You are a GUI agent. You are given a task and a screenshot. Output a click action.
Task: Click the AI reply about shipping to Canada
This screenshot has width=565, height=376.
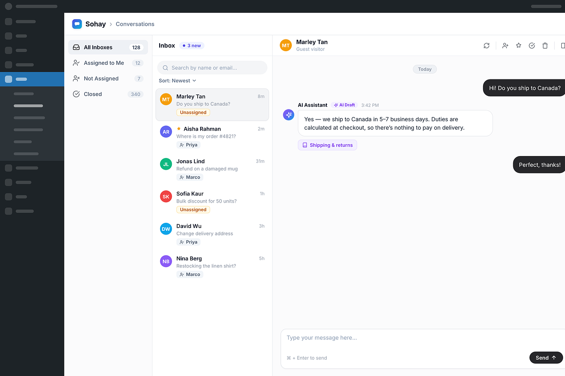coord(395,123)
